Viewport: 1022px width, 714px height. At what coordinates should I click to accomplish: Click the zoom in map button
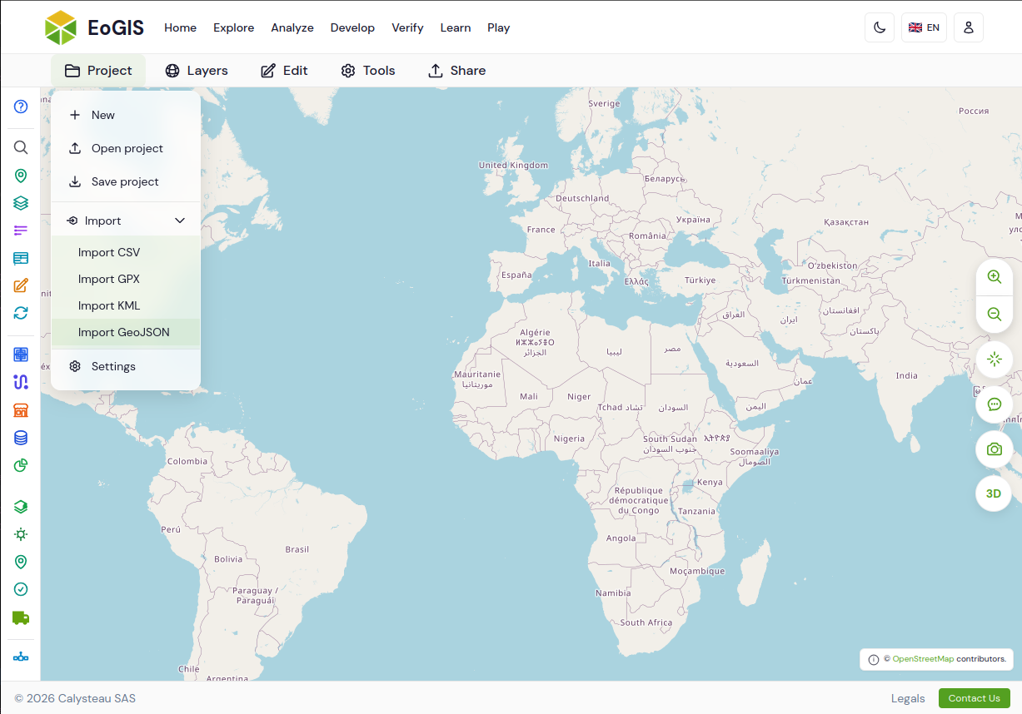tap(994, 277)
